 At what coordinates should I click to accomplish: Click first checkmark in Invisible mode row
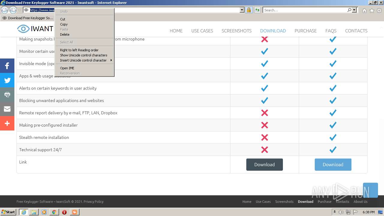point(265,64)
